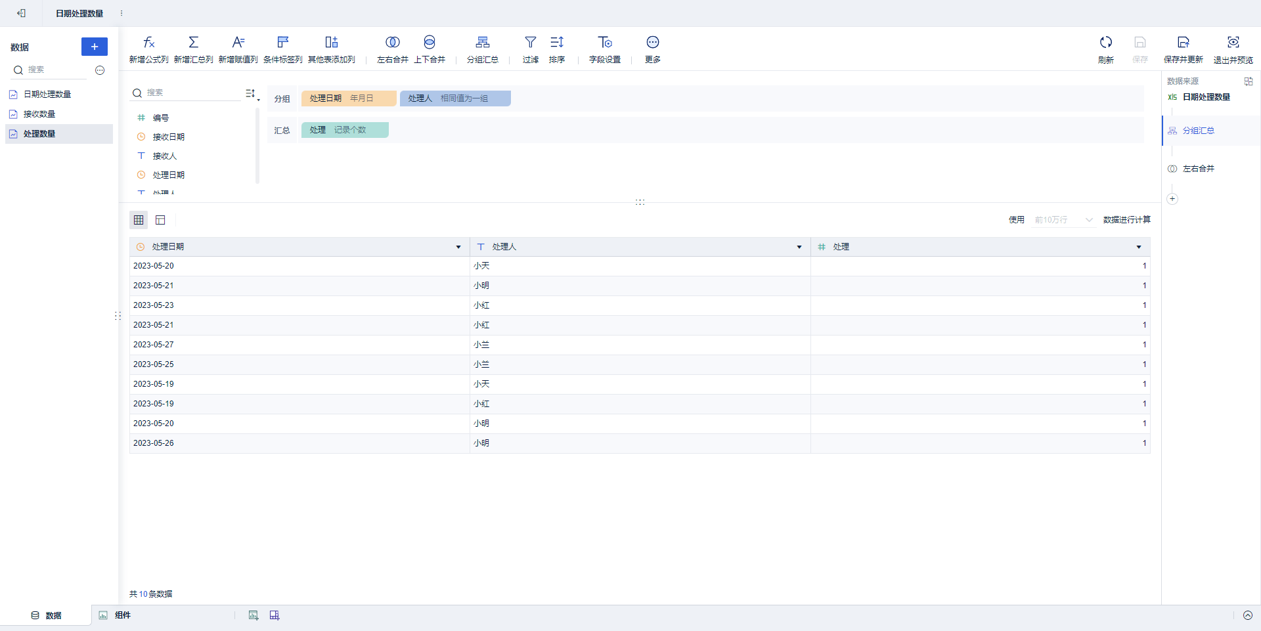Click the 保存并更新 icon

(1184, 43)
